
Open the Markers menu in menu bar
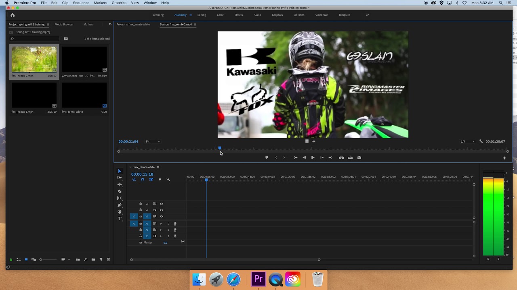101,3
